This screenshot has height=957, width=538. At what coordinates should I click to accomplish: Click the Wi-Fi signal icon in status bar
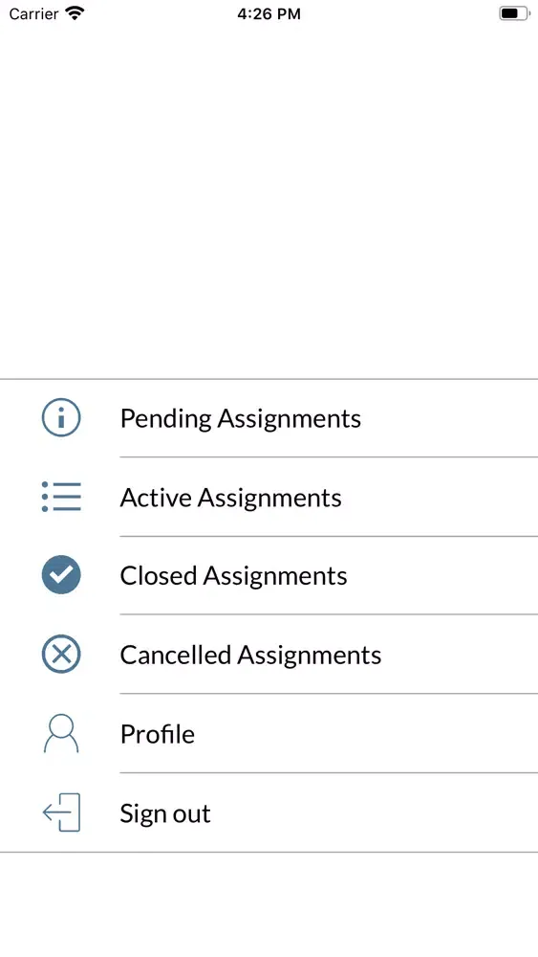click(75, 12)
